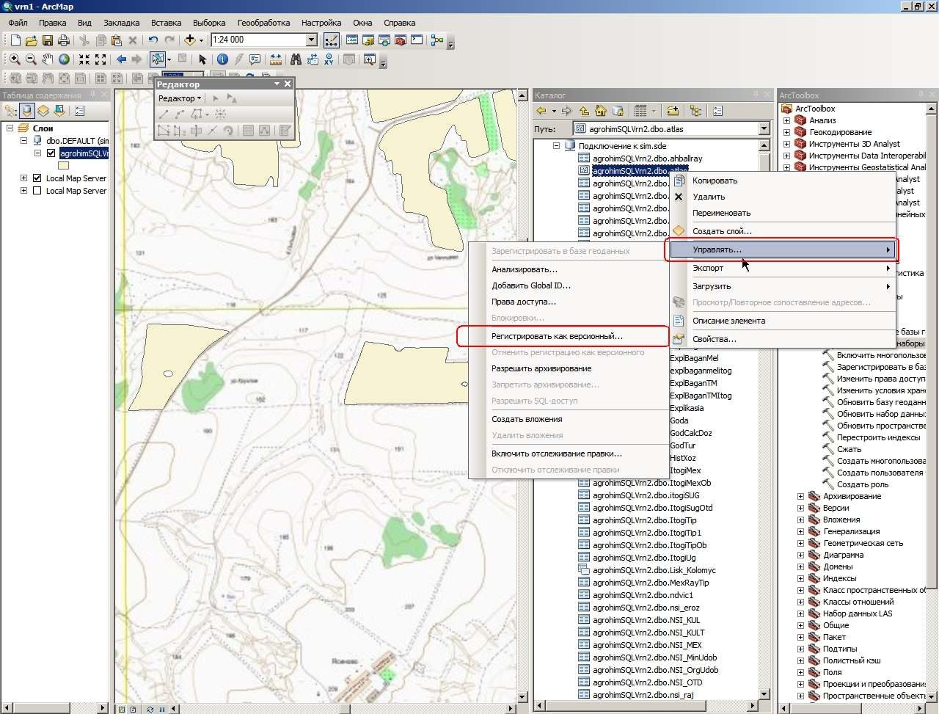The height and width of the screenshot is (714, 939).
Task: Expand the Геокодирование toolbox
Action: [x=786, y=132]
